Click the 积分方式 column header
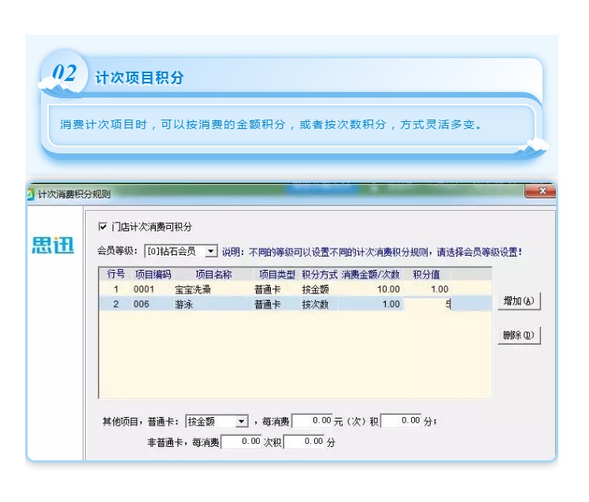This screenshot has width=589, height=502. pos(319,274)
